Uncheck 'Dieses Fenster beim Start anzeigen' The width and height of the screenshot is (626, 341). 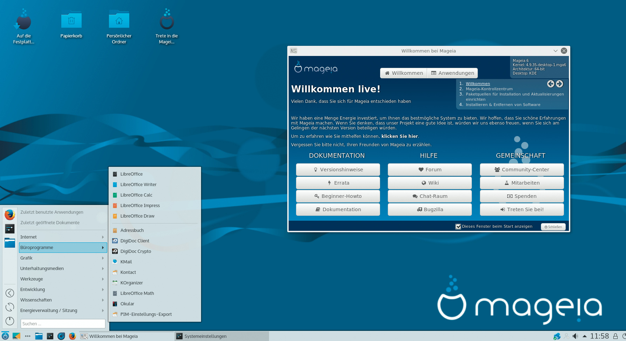tap(458, 226)
